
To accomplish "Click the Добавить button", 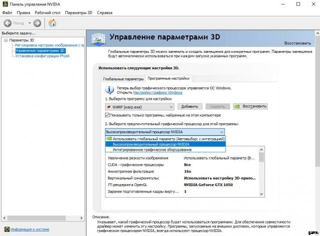I will pos(190,106).
